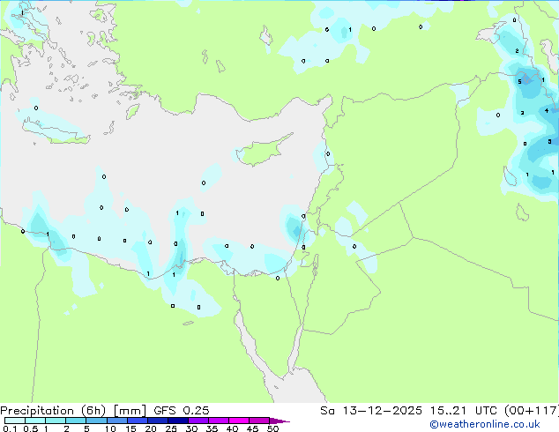Click the 5–10 mm legend swatch
559x432 pixels.
pyautogui.click(x=96, y=421)
